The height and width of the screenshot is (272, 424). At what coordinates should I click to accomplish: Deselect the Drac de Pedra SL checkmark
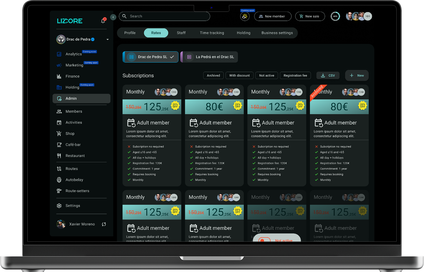[x=172, y=57]
